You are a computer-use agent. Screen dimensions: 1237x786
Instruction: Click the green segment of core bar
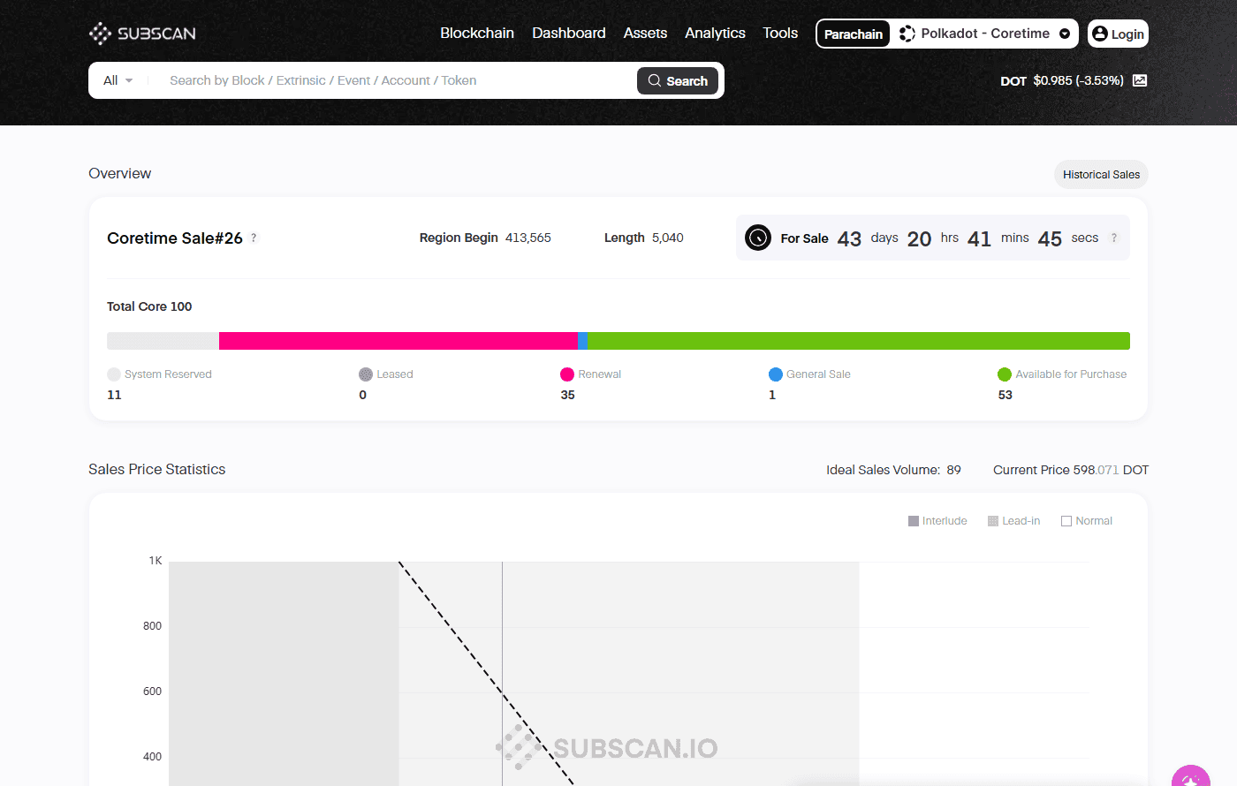point(859,341)
